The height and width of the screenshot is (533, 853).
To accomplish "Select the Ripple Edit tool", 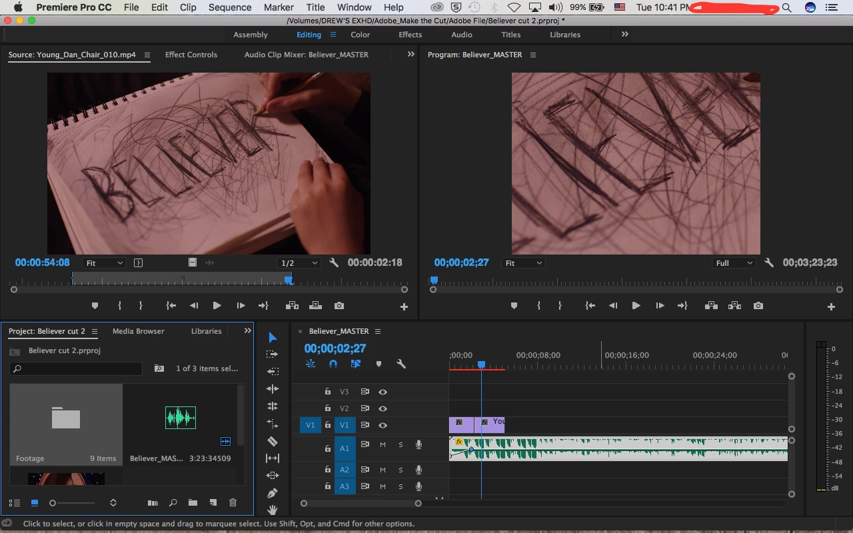I will point(273,372).
